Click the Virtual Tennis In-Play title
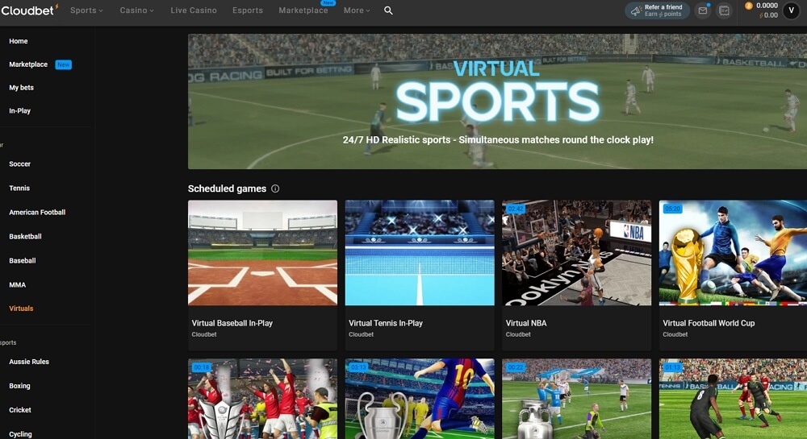The image size is (807, 439). pos(386,323)
